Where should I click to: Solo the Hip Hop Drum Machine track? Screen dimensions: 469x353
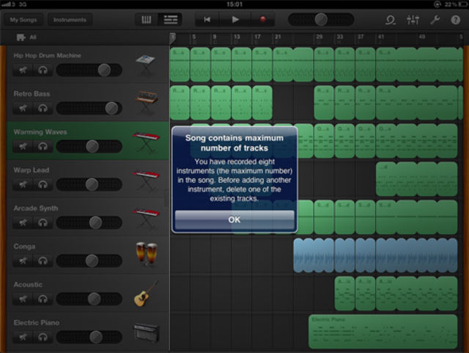43,70
